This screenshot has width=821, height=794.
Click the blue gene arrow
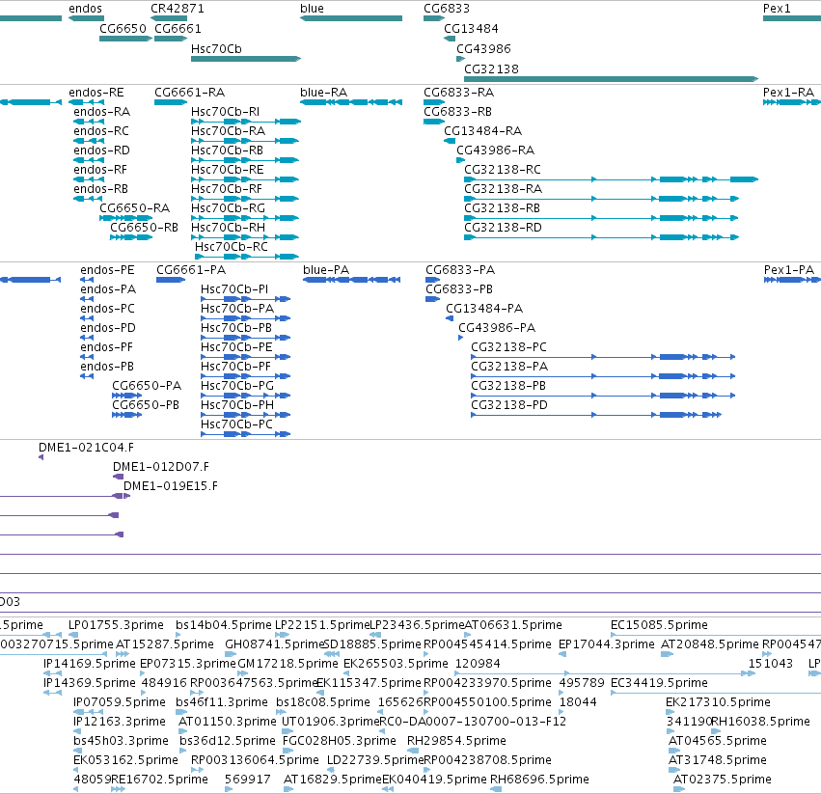tap(351, 18)
